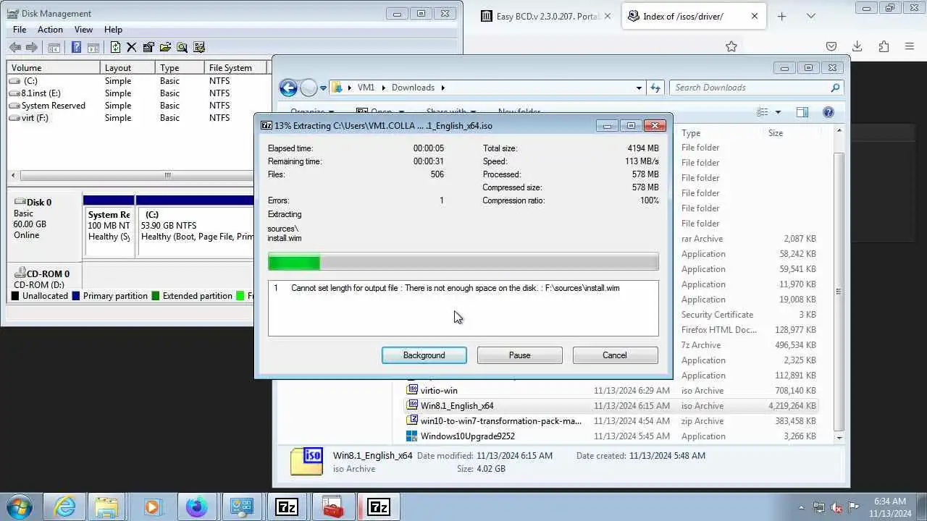Click the Explorer Forward navigation button
The height and width of the screenshot is (521, 927).
309,88
